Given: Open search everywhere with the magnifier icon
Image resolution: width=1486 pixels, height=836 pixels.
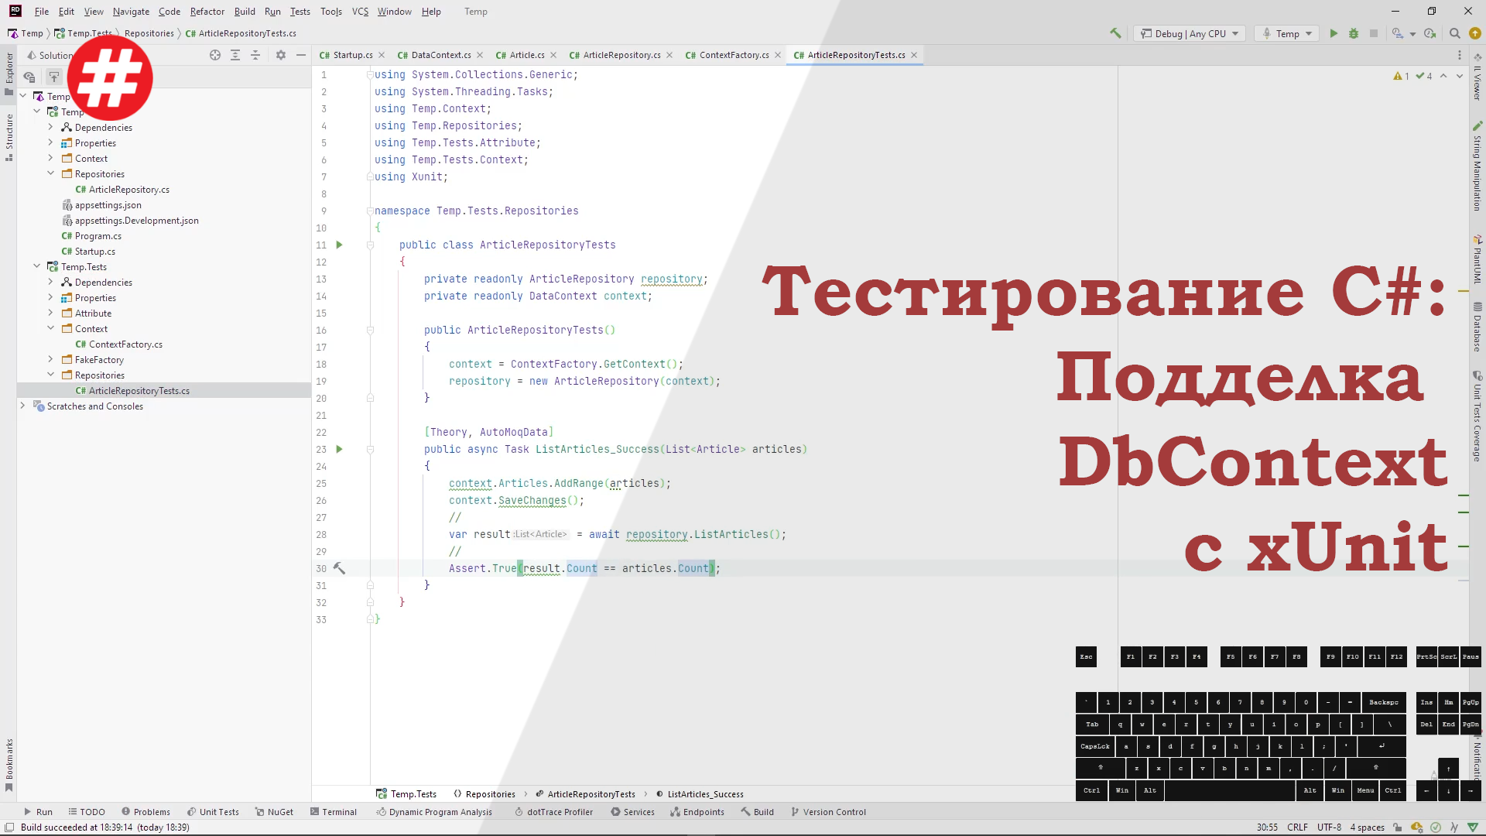Looking at the screenshot, I should (x=1455, y=33).
